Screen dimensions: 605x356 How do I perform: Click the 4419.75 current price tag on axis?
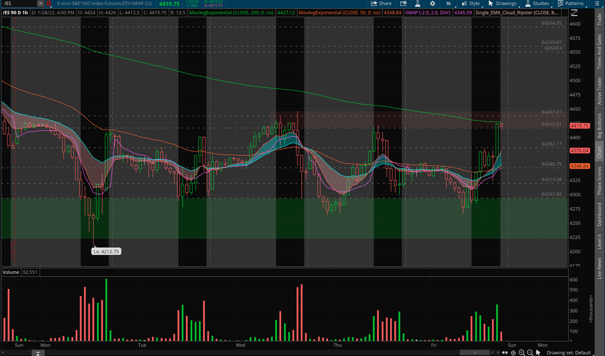pyautogui.click(x=580, y=126)
